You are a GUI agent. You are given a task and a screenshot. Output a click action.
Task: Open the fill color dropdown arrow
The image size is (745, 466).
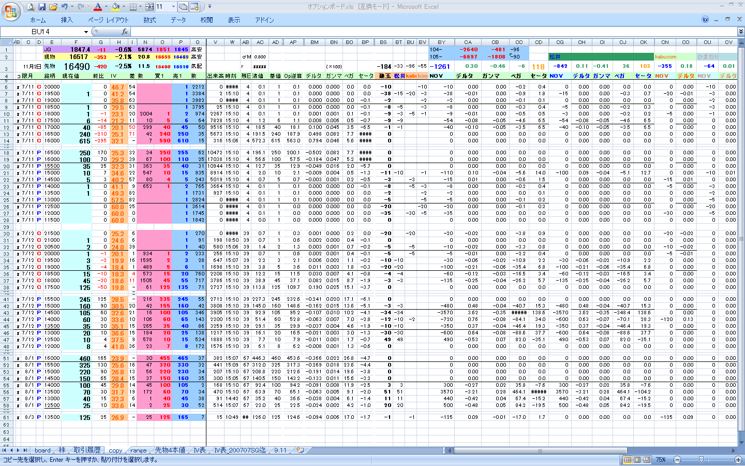pos(123,7)
